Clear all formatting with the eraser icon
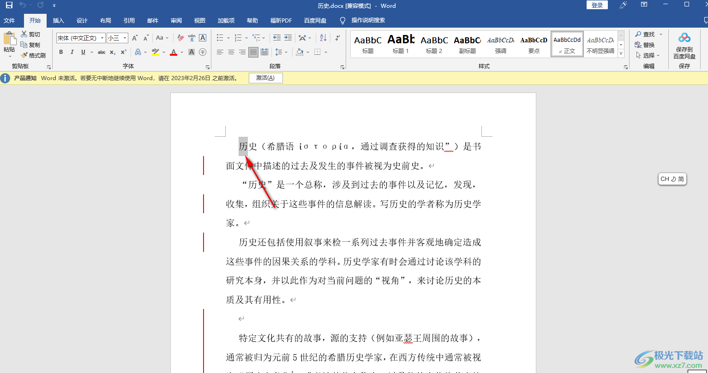Screen dimensions: 708x373 [x=180, y=38]
